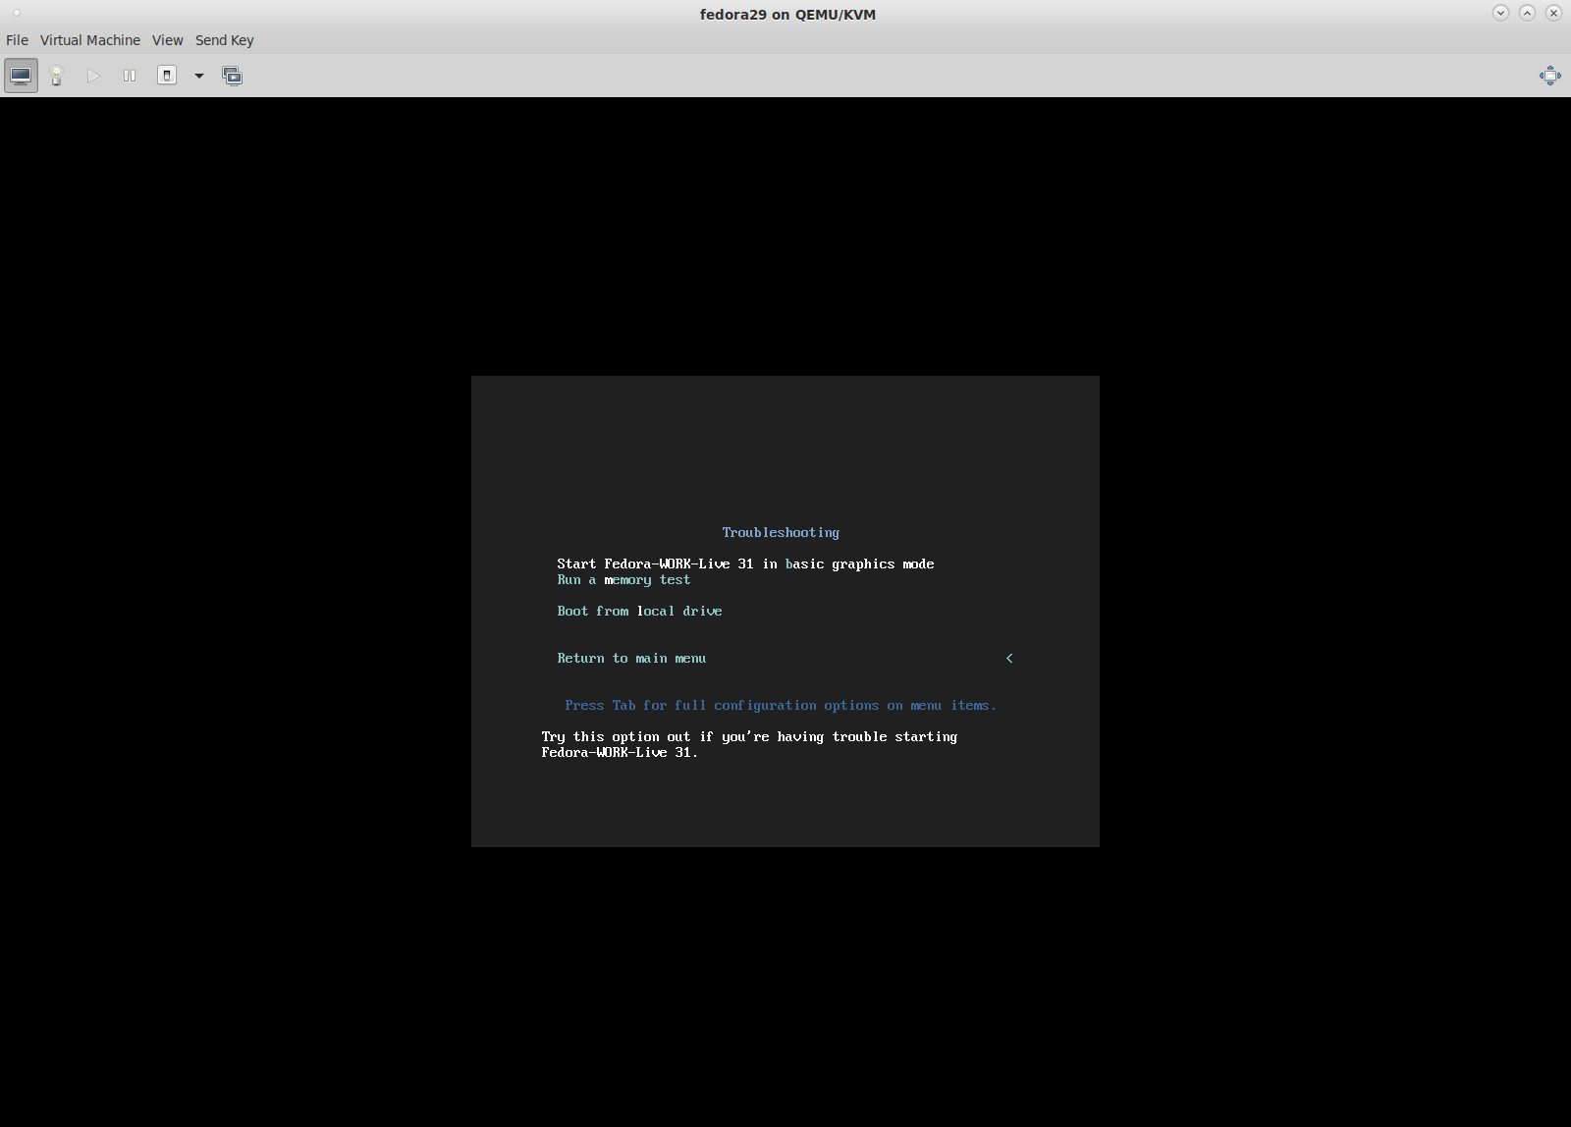The image size is (1571, 1127).
Task: Open the manage VM snapshots icon
Action: pos(233,76)
